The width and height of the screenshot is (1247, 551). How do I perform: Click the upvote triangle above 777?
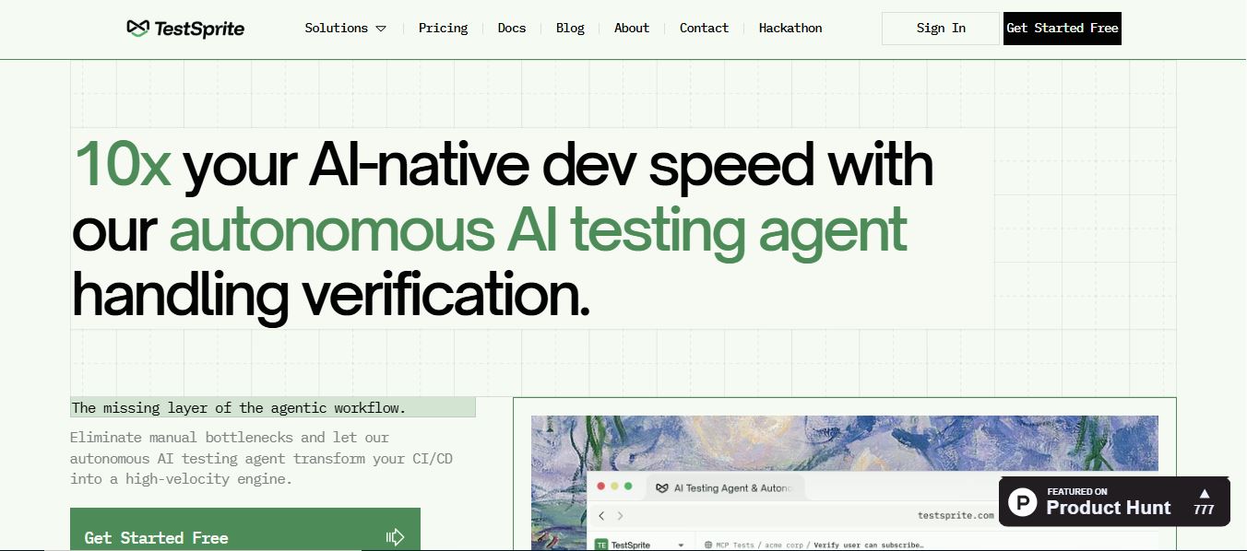(x=1204, y=493)
